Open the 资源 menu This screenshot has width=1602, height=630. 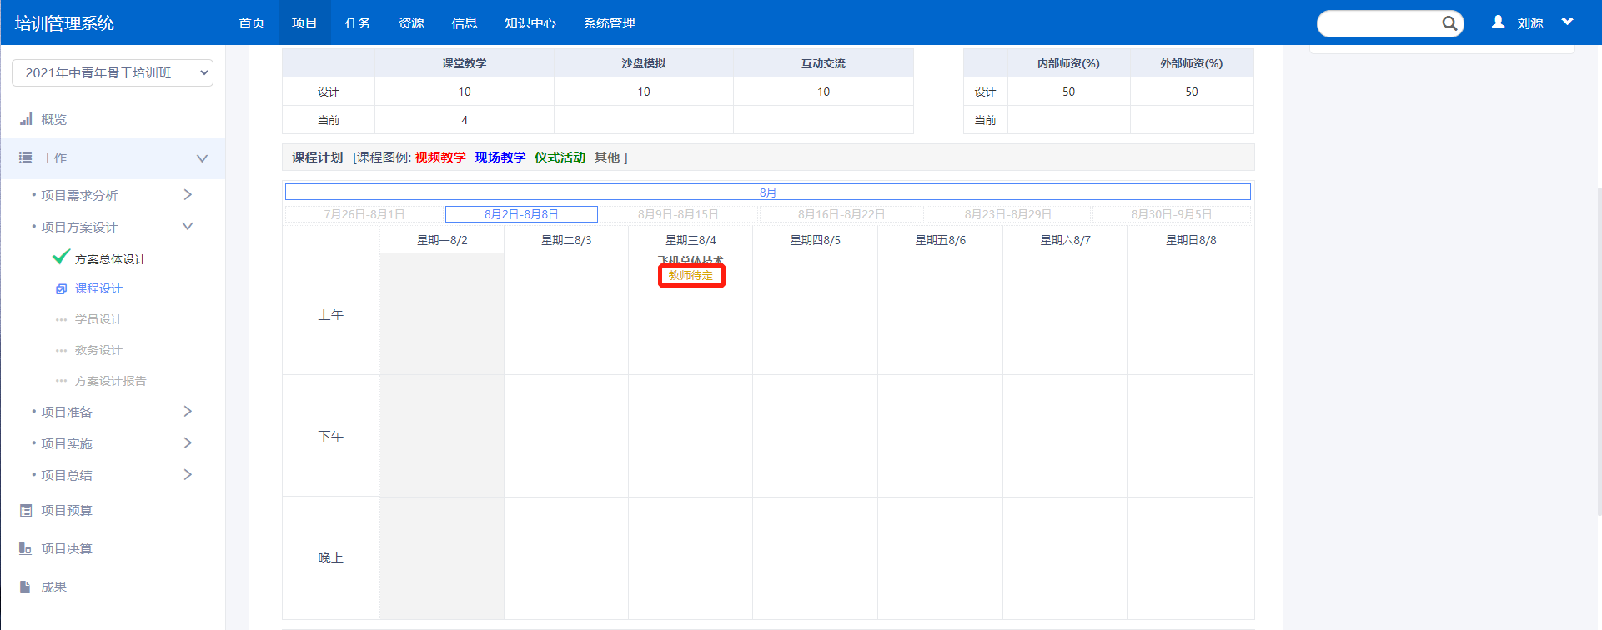[x=411, y=22]
